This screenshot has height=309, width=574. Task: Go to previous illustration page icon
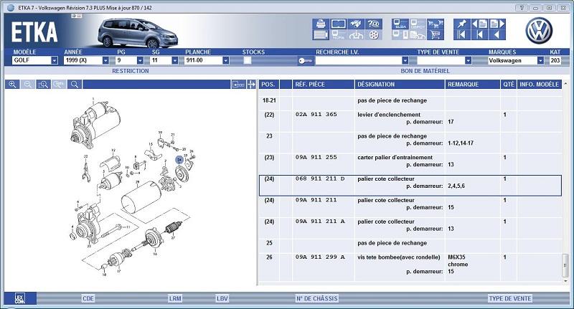click(479, 24)
